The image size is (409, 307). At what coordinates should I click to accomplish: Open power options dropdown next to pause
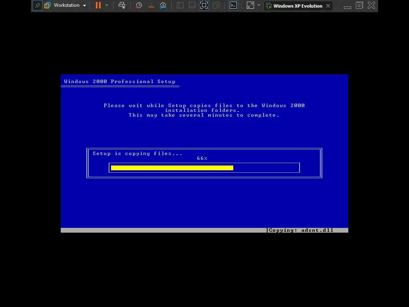point(106,5)
